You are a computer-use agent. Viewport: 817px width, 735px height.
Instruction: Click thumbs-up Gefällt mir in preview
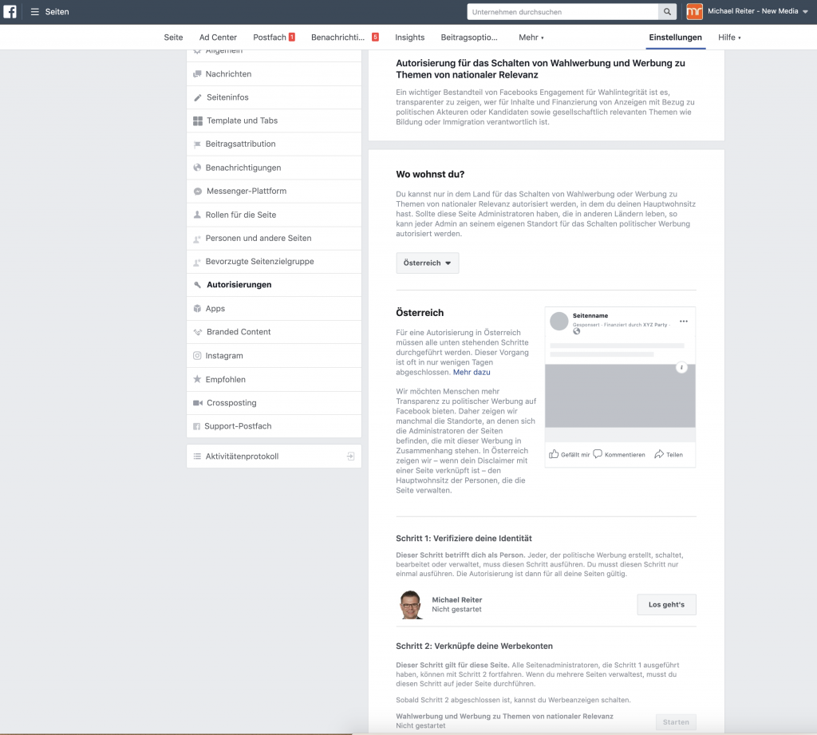click(x=554, y=454)
